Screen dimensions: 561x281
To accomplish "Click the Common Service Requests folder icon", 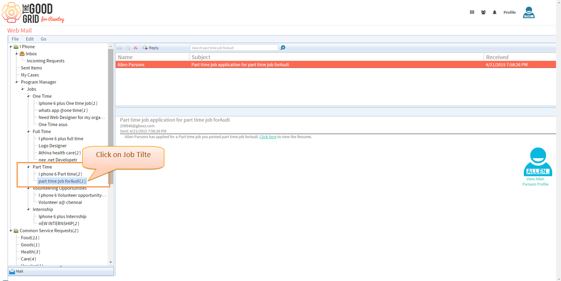I will pyautogui.click(x=16, y=231).
